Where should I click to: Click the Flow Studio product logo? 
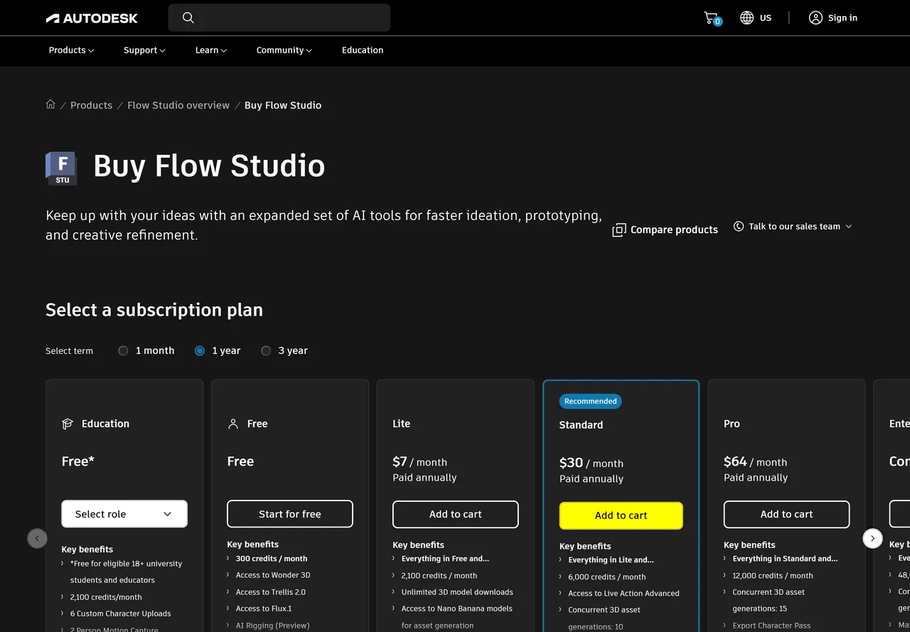[62, 168]
